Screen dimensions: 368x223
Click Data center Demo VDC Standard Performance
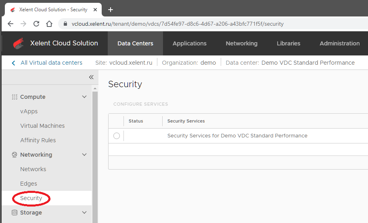290,63
